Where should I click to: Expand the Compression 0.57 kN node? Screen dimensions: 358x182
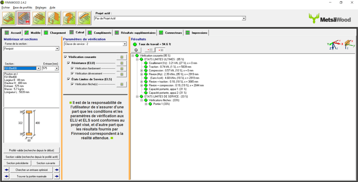tap(142, 70)
